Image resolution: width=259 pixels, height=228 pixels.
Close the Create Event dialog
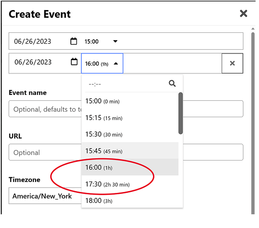[x=243, y=14]
